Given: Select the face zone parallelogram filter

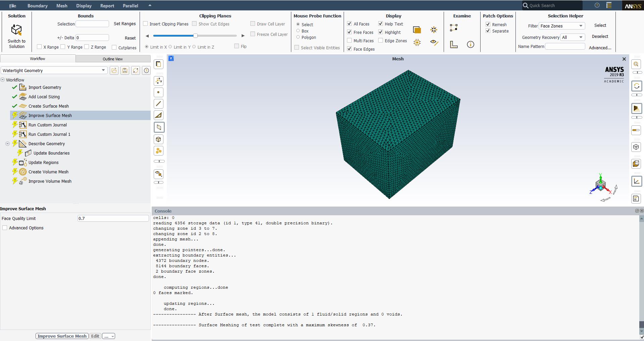Looking at the screenshot, I should click(159, 127).
